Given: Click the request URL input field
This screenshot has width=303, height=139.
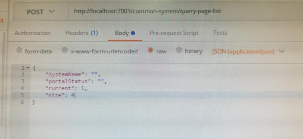Looking at the screenshot, I should click(x=185, y=12).
